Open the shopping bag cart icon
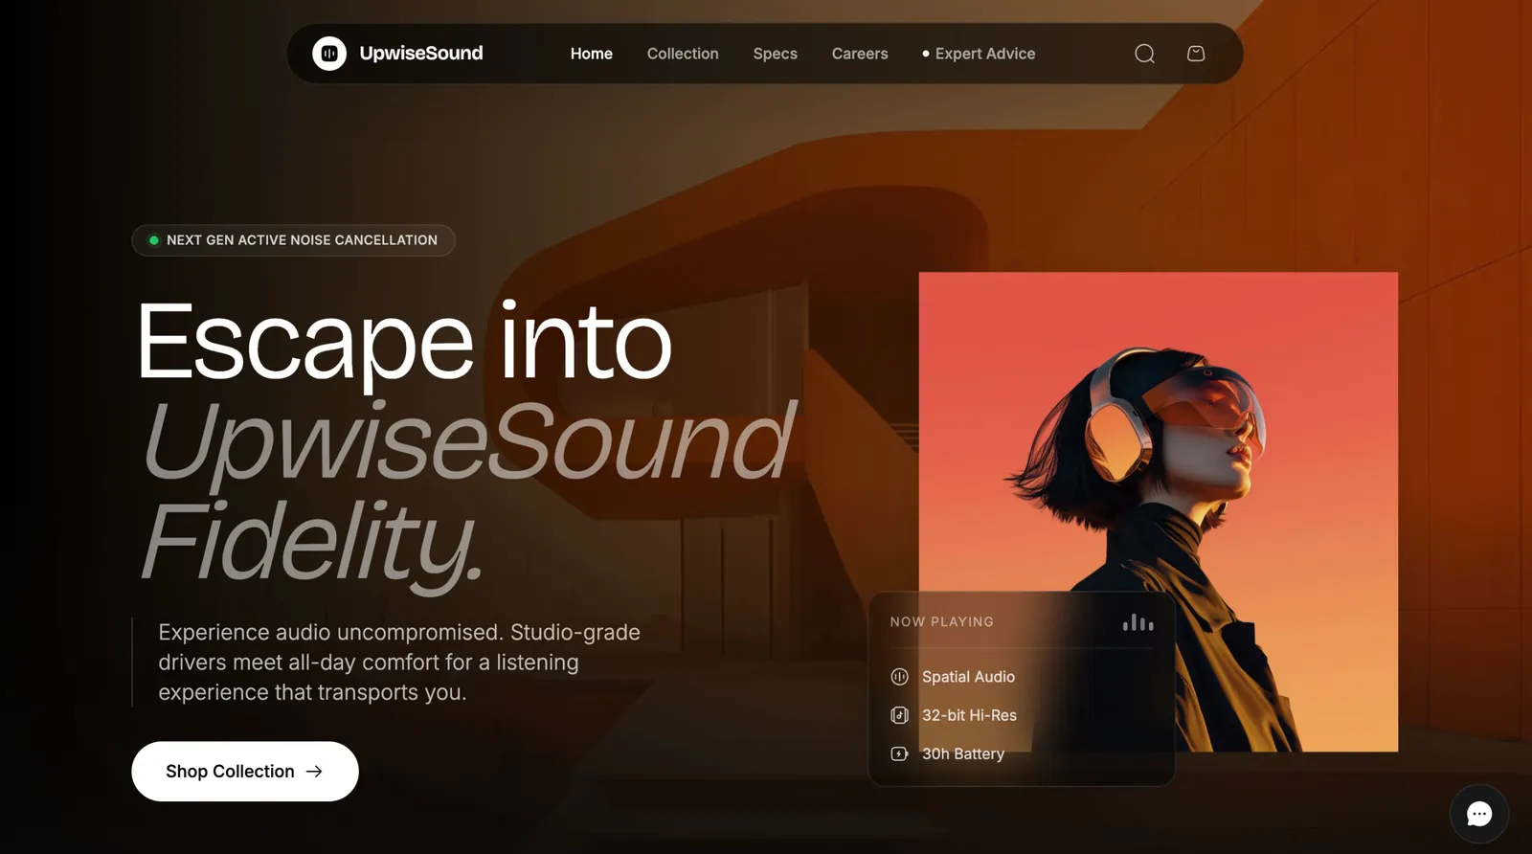Image resolution: width=1532 pixels, height=854 pixels. 1196,54
